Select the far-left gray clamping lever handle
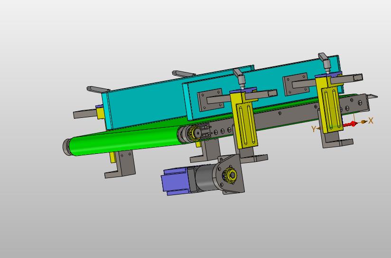Screen dimensions: 391x258 point(98,89)
